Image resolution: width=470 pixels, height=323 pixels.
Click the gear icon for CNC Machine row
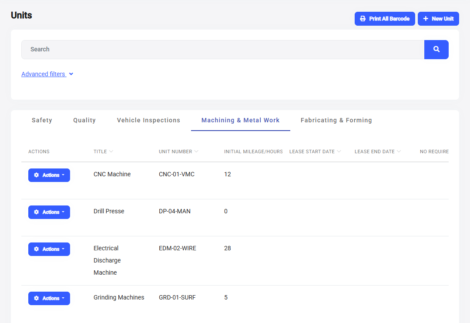point(37,175)
